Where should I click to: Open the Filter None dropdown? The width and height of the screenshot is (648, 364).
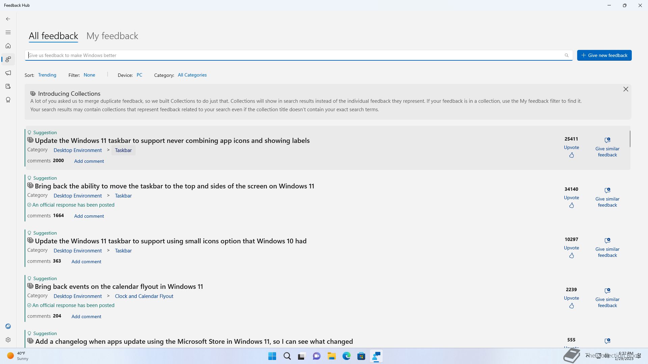point(89,75)
